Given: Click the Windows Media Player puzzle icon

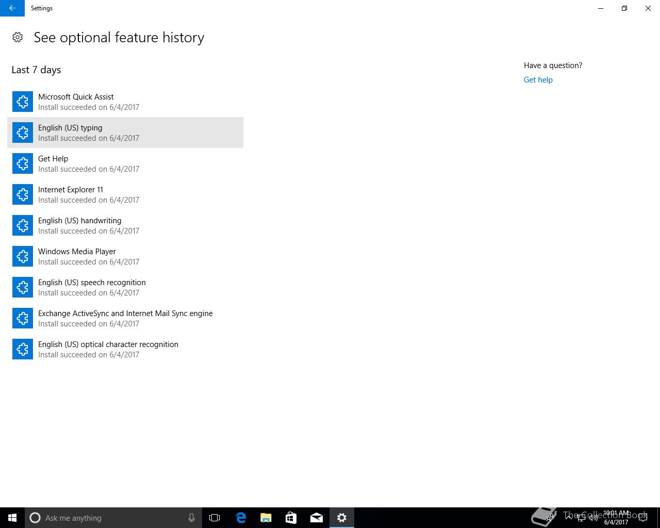Looking at the screenshot, I should point(23,256).
